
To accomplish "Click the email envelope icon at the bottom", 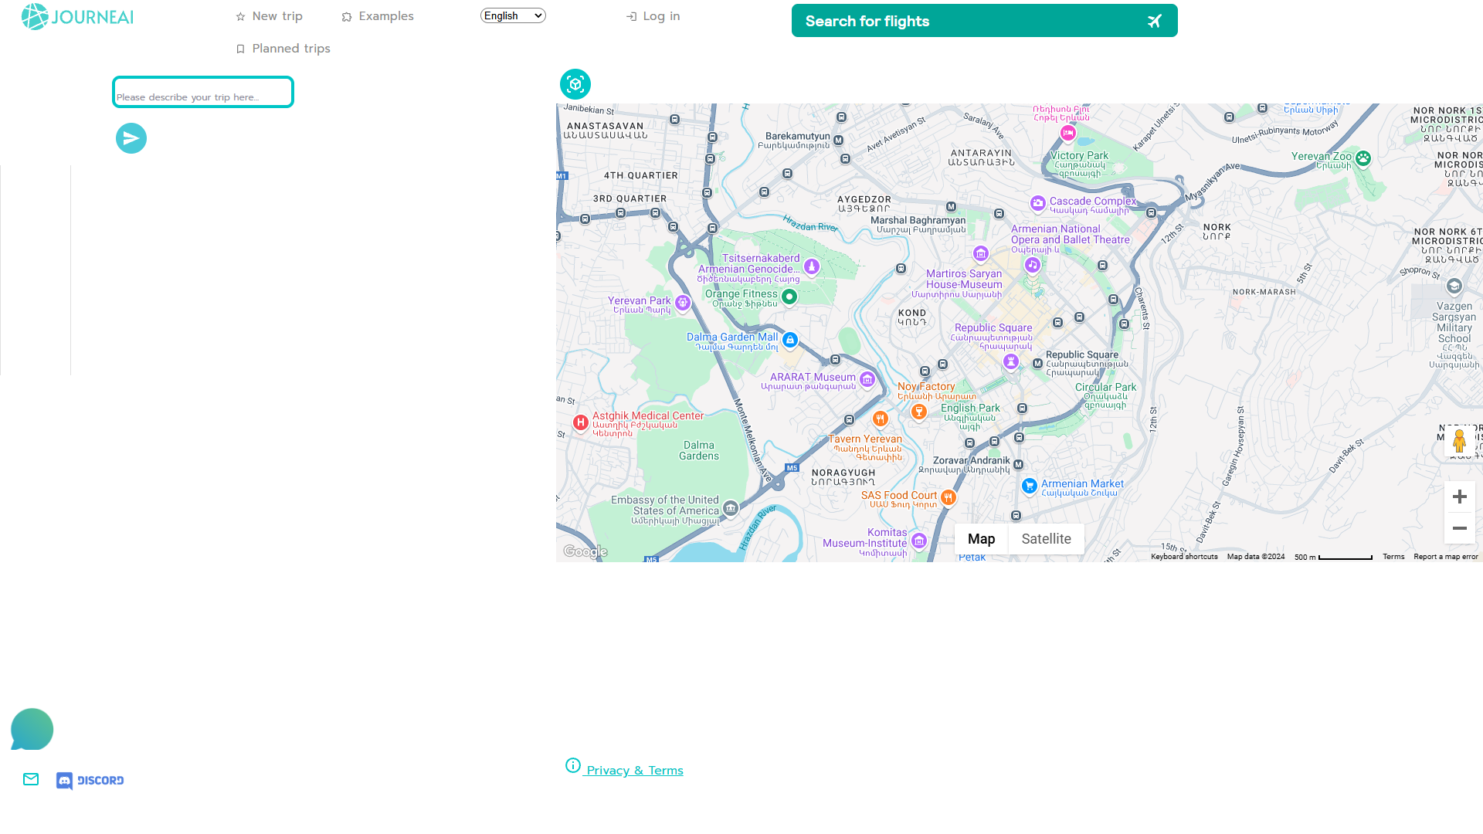I will coord(31,779).
